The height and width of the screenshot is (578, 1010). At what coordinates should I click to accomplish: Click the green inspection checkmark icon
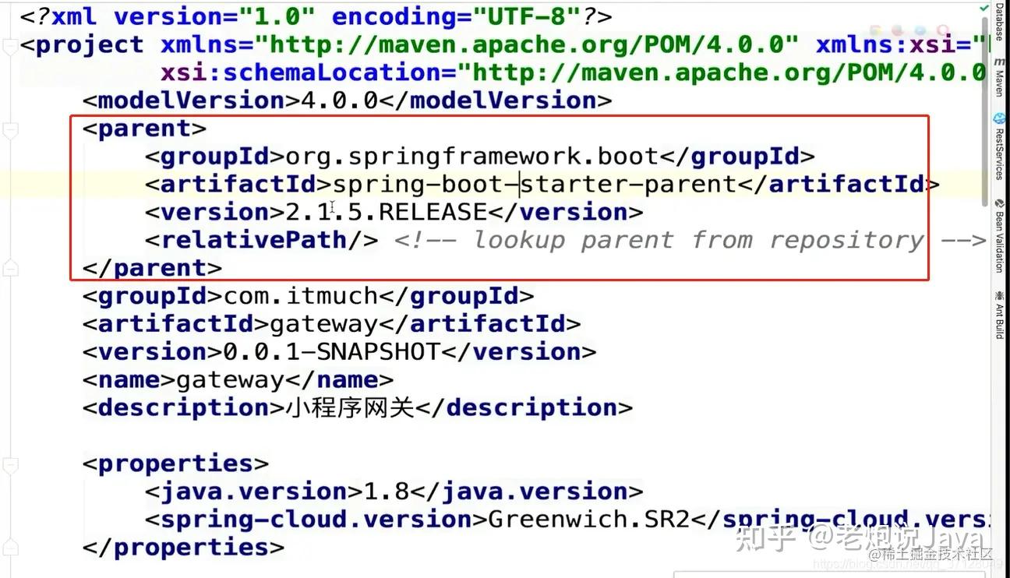(985, 8)
